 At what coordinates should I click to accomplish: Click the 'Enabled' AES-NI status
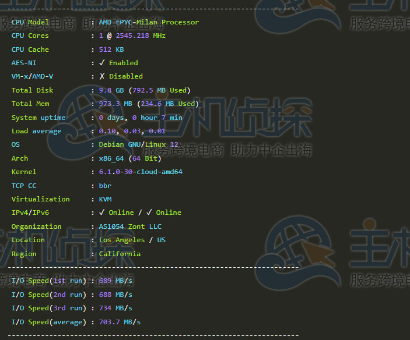[124, 63]
